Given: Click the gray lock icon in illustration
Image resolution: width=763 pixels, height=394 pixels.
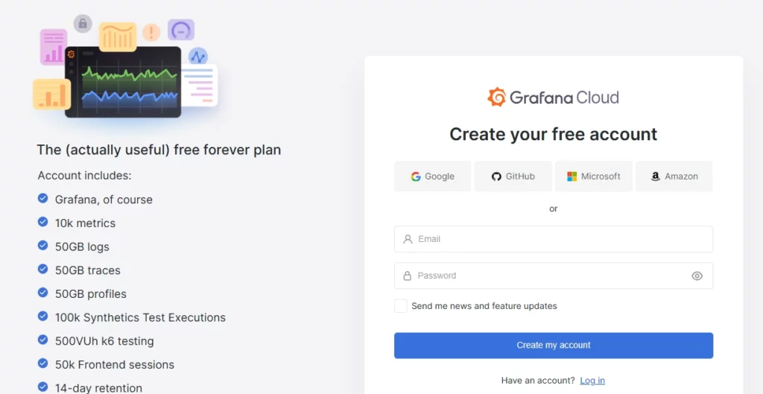Looking at the screenshot, I should point(83,23).
